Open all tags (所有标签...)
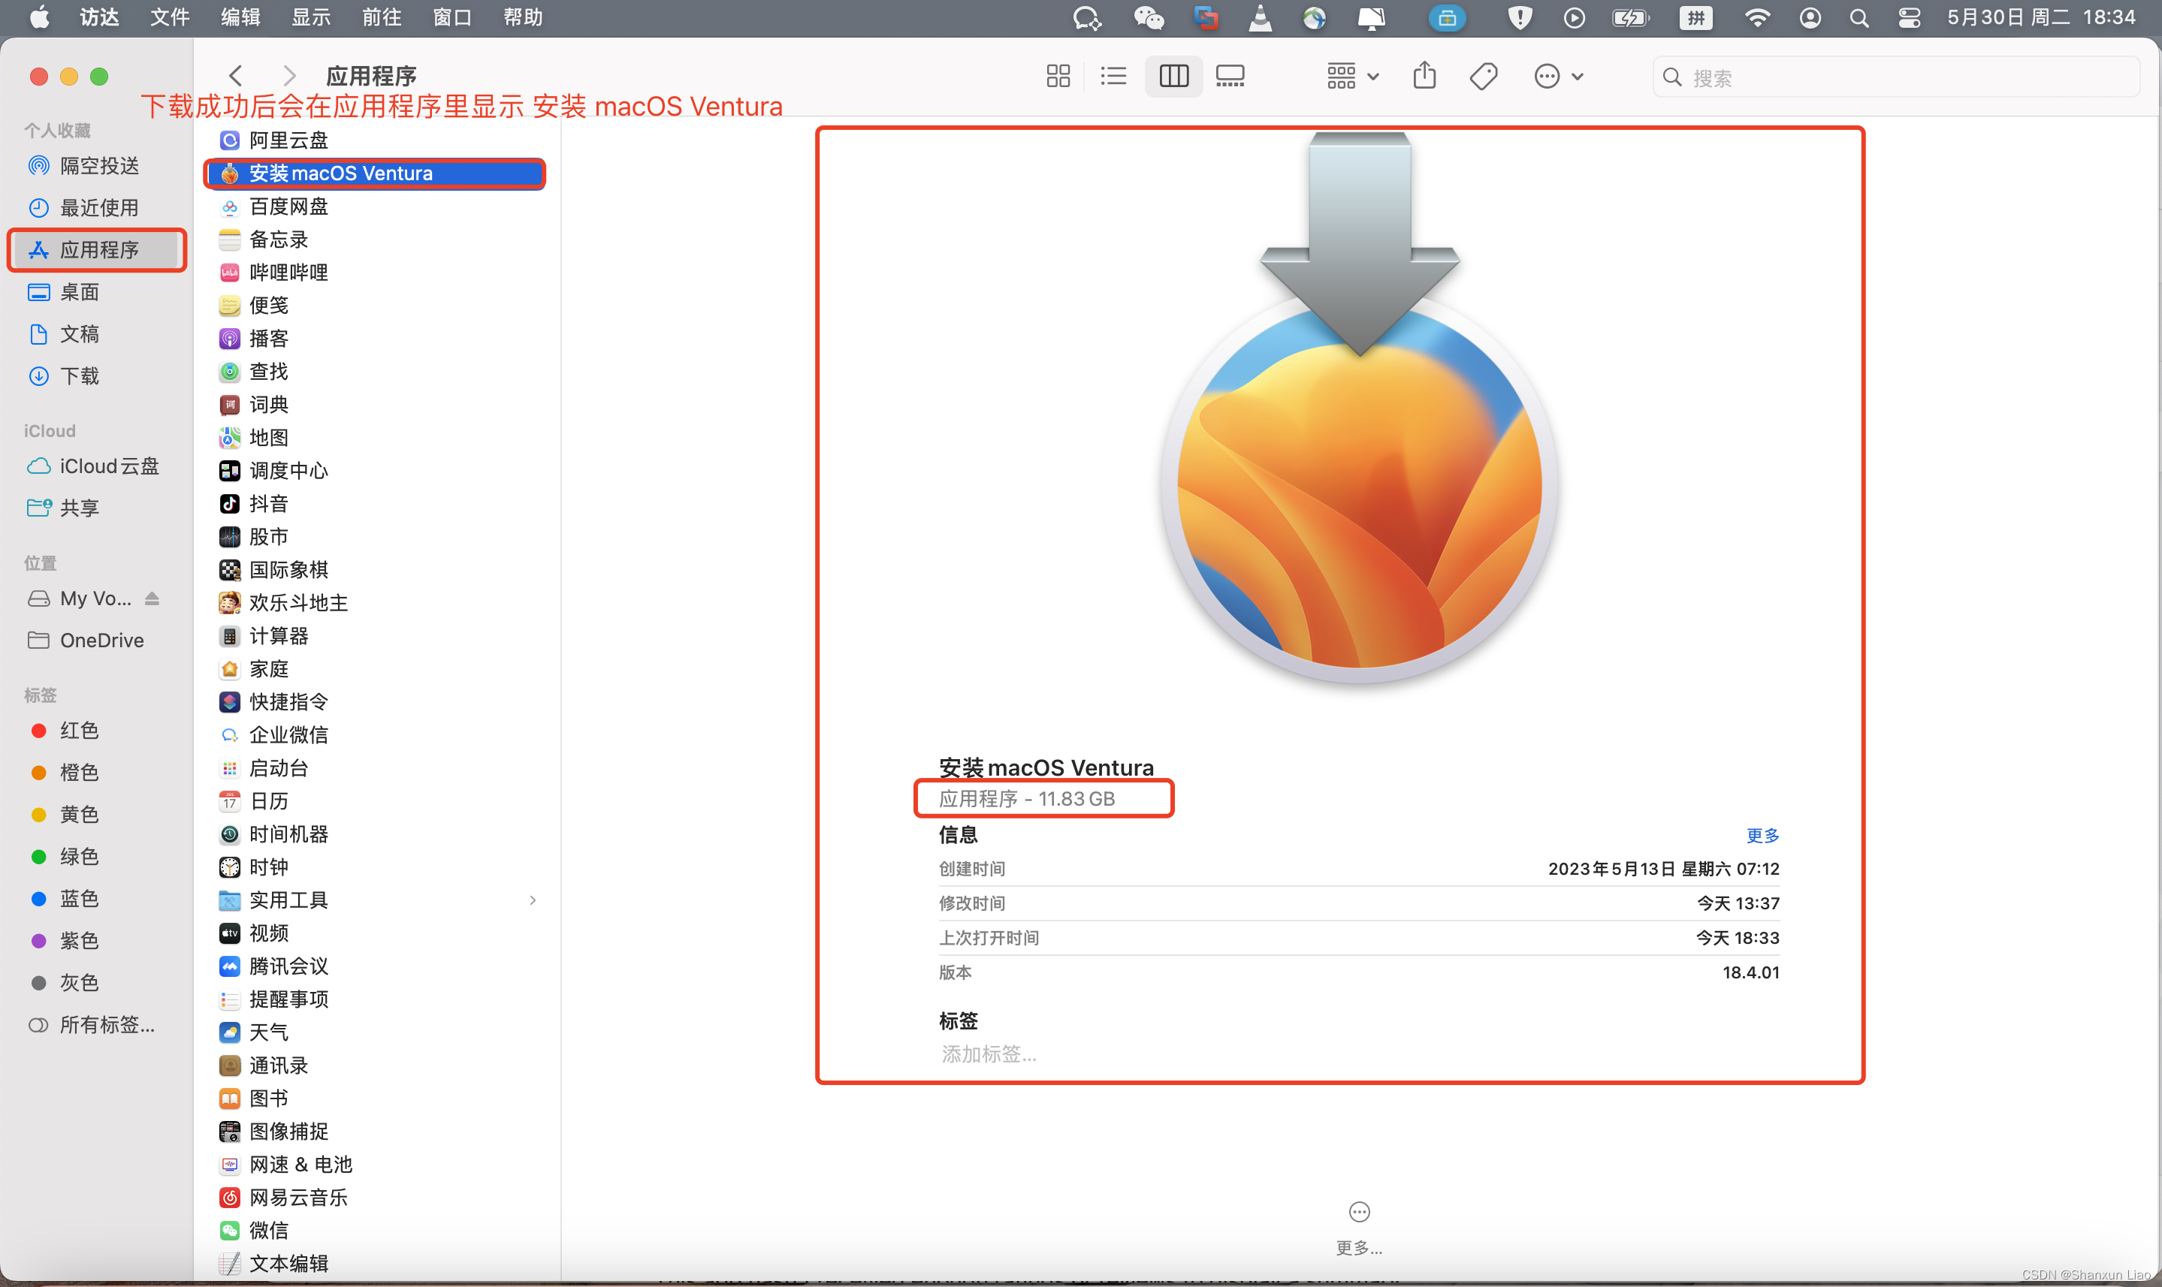 click(x=95, y=1025)
